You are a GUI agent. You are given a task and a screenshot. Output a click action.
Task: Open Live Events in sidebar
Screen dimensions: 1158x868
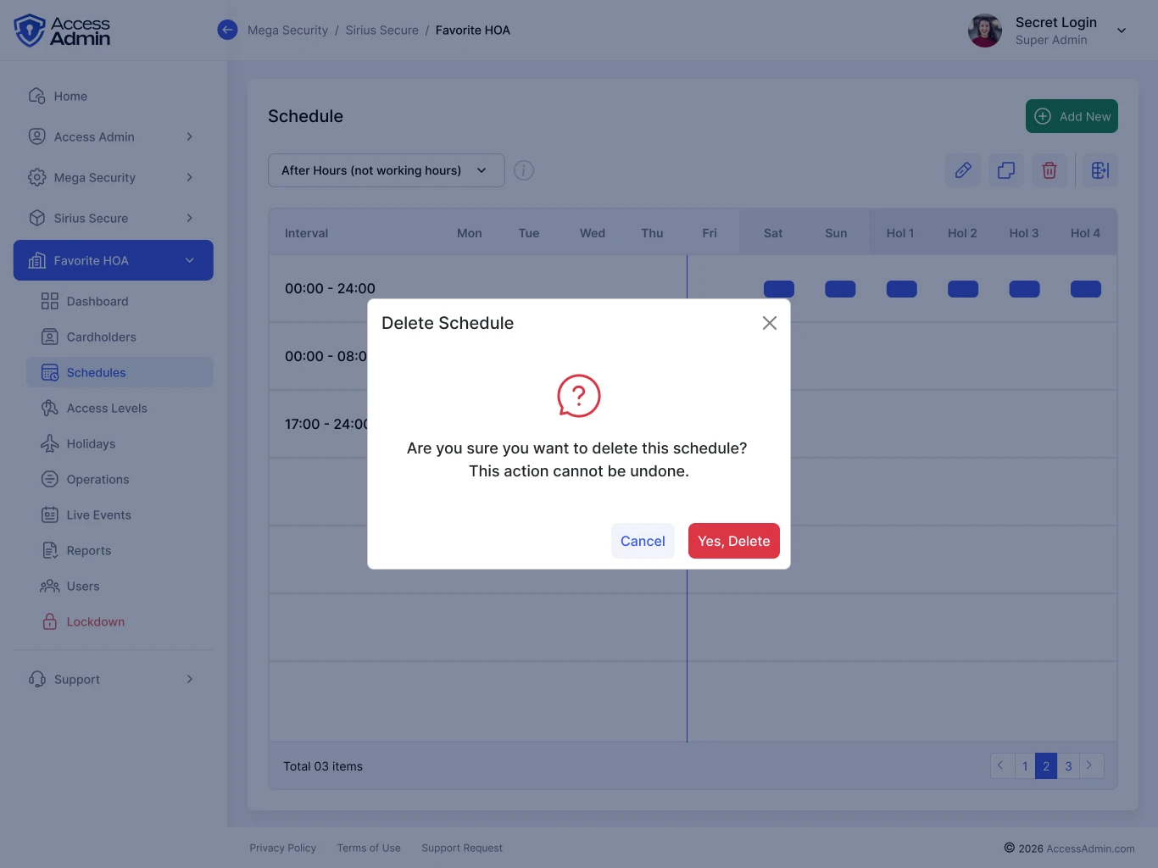(120, 515)
